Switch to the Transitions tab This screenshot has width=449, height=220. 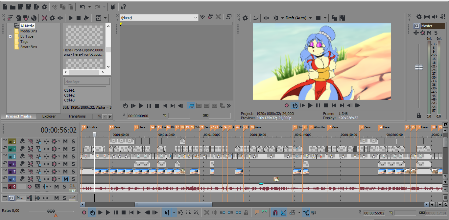[x=77, y=116]
